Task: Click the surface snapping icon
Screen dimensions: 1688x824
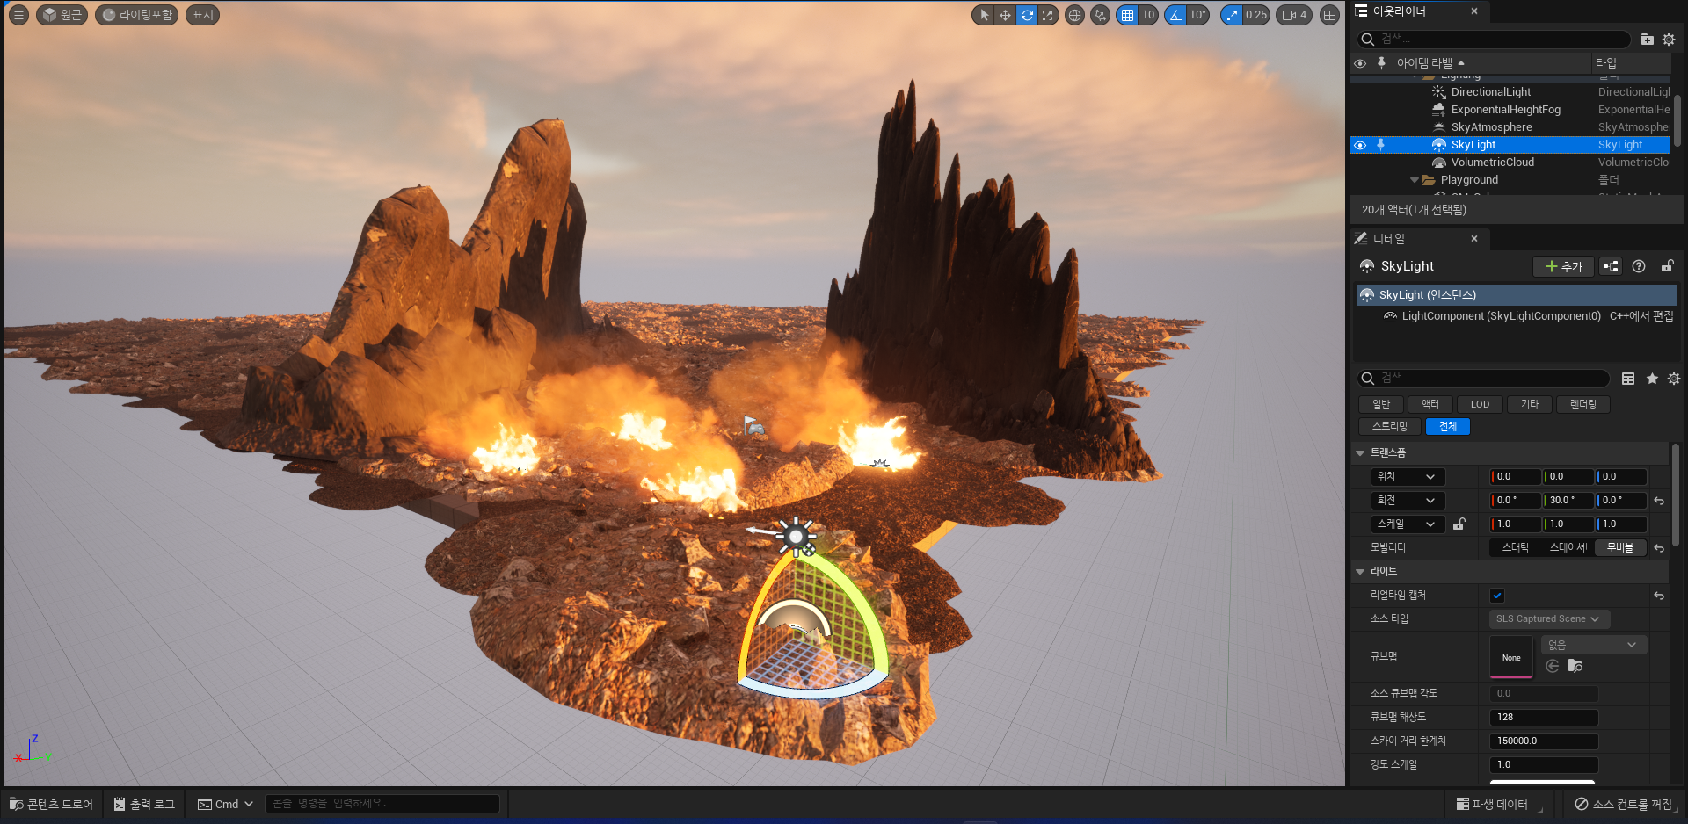Action: [x=1100, y=15]
